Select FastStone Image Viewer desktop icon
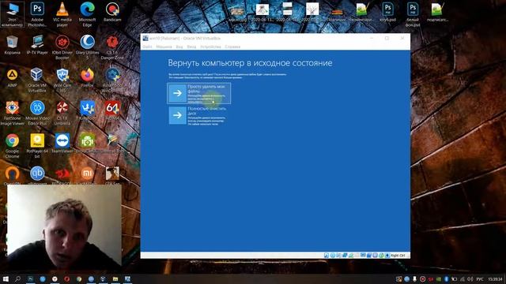Viewport: 506px width, 284px height. 13,113
